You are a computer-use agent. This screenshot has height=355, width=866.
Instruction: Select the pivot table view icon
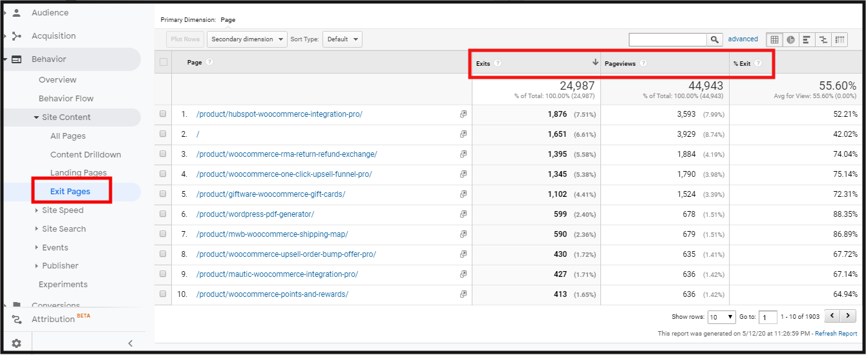point(840,39)
